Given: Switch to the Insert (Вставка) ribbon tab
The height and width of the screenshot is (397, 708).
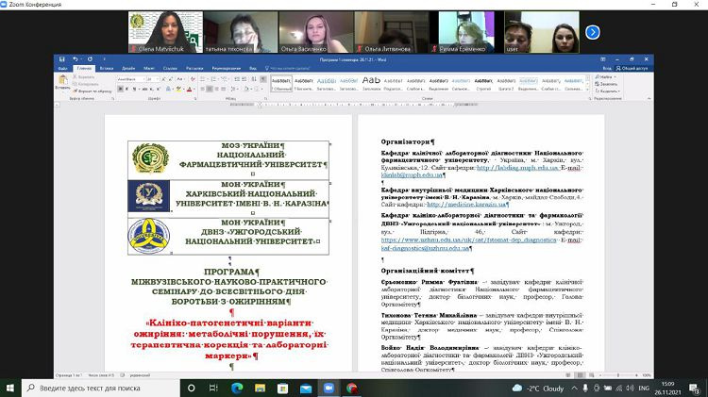Looking at the screenshot, I should (107, 68).
